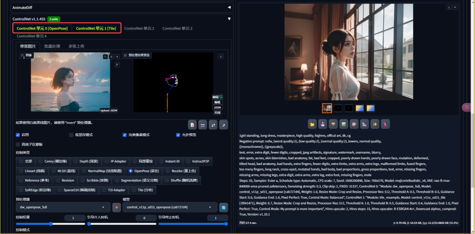The image size is (475, 234).
Task: Collapse the ControlNet v1.1.455 section
Action: point(229,19)
